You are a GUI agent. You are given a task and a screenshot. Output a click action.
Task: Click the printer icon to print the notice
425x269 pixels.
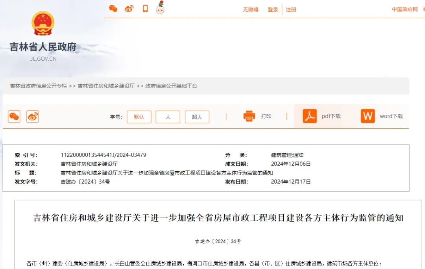click(x=249, y=116)
